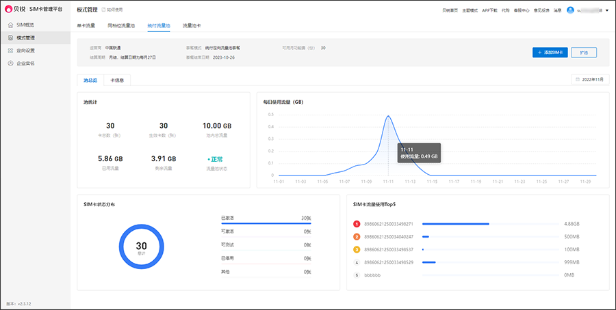This screenshot has height=310, width=616.
Task: Open the 消息 link
Action: [557, 10]
